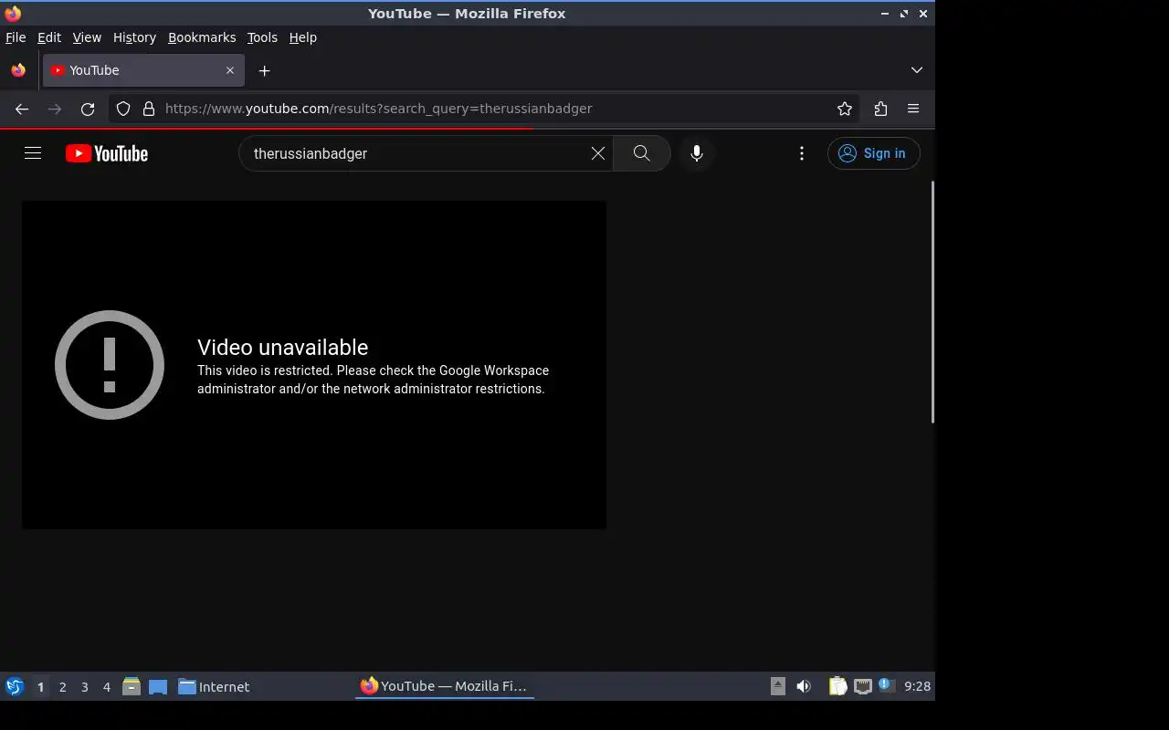The image size is (1169, 730).
Task: Open the Help menu
Action: coord(303,37)
